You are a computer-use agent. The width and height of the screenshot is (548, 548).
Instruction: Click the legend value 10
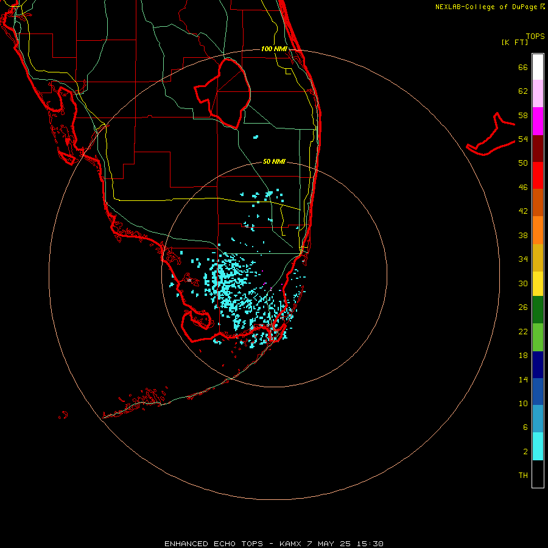523,403
